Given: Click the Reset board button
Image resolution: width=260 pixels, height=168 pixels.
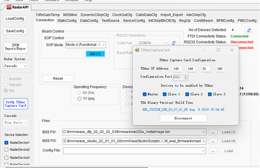Looking at the screenshot, I should (58, 78).
